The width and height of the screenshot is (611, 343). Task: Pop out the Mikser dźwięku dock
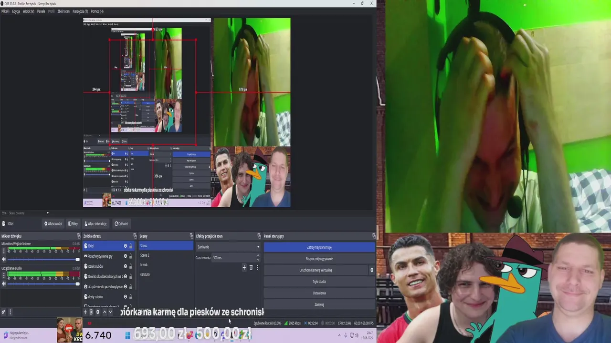point(79,236)
